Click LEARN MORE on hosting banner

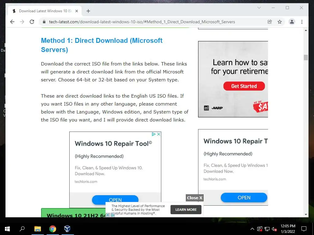pyautogui.click(x=186, y=210)
